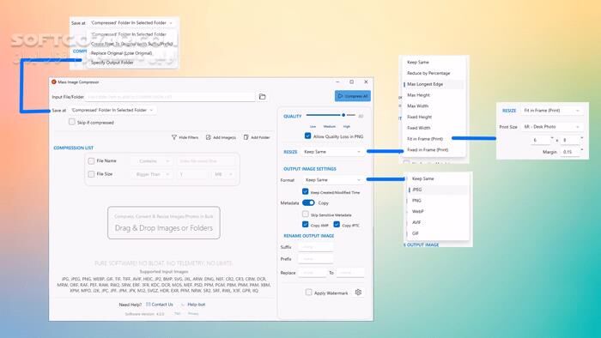The height and width of the screenshot is (338, 601).
Task: Click the file name filter text field
Action: (206, 161)
